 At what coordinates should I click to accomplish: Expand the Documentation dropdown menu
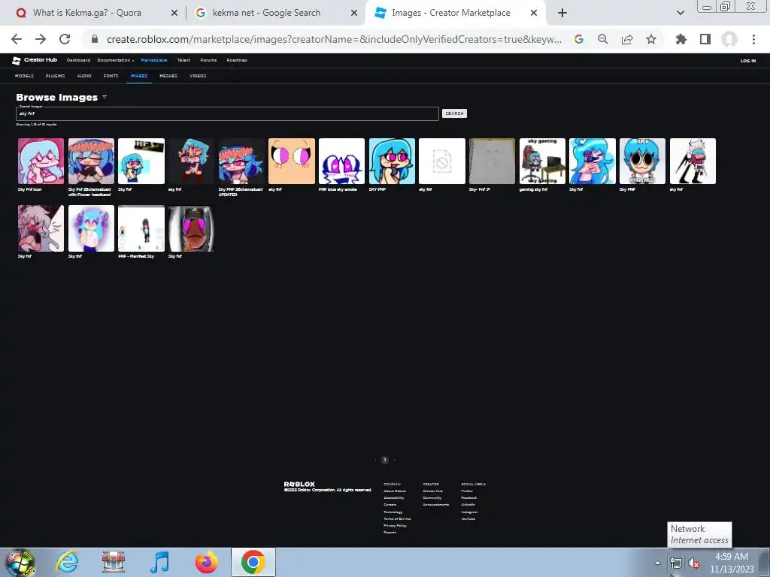115,60
